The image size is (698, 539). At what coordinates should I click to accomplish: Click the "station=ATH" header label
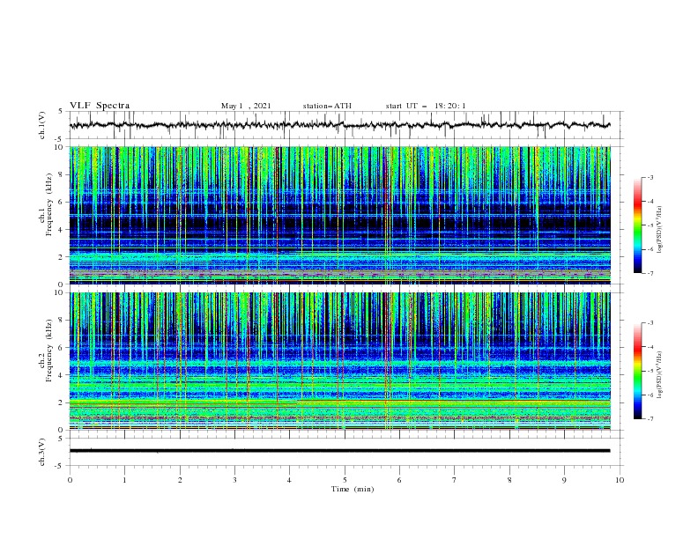(327, 106)
